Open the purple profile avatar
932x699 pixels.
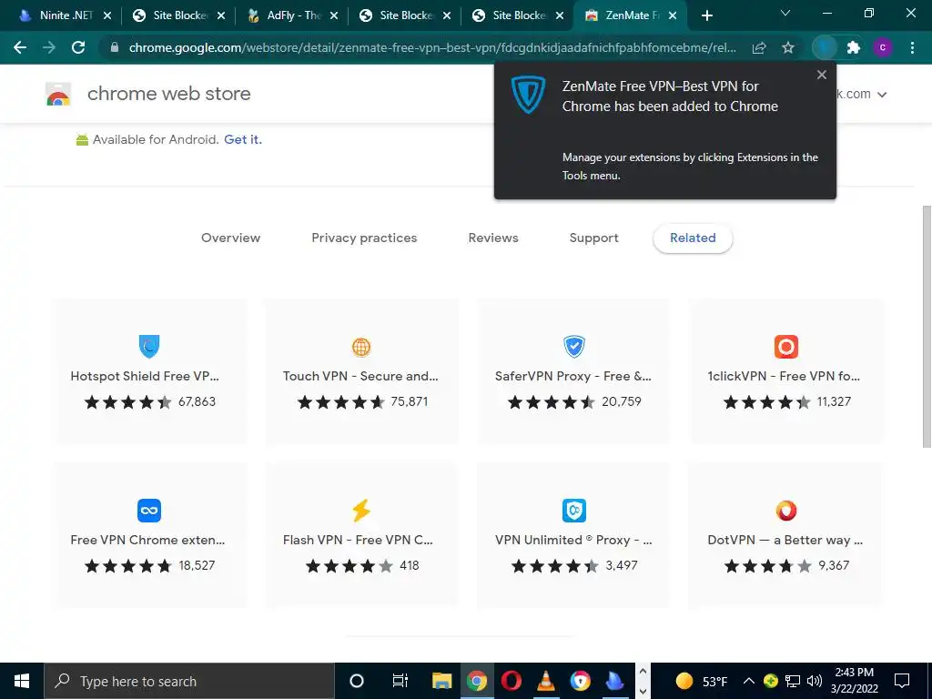tap(883, 47)
